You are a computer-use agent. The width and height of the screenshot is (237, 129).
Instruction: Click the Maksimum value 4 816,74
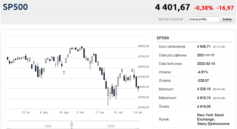pos(204,98)
